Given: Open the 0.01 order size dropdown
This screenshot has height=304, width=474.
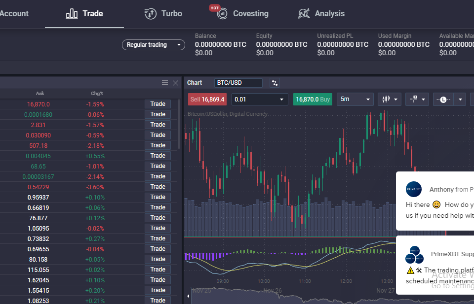Looking at the screenshot, I should click(259, 100).
